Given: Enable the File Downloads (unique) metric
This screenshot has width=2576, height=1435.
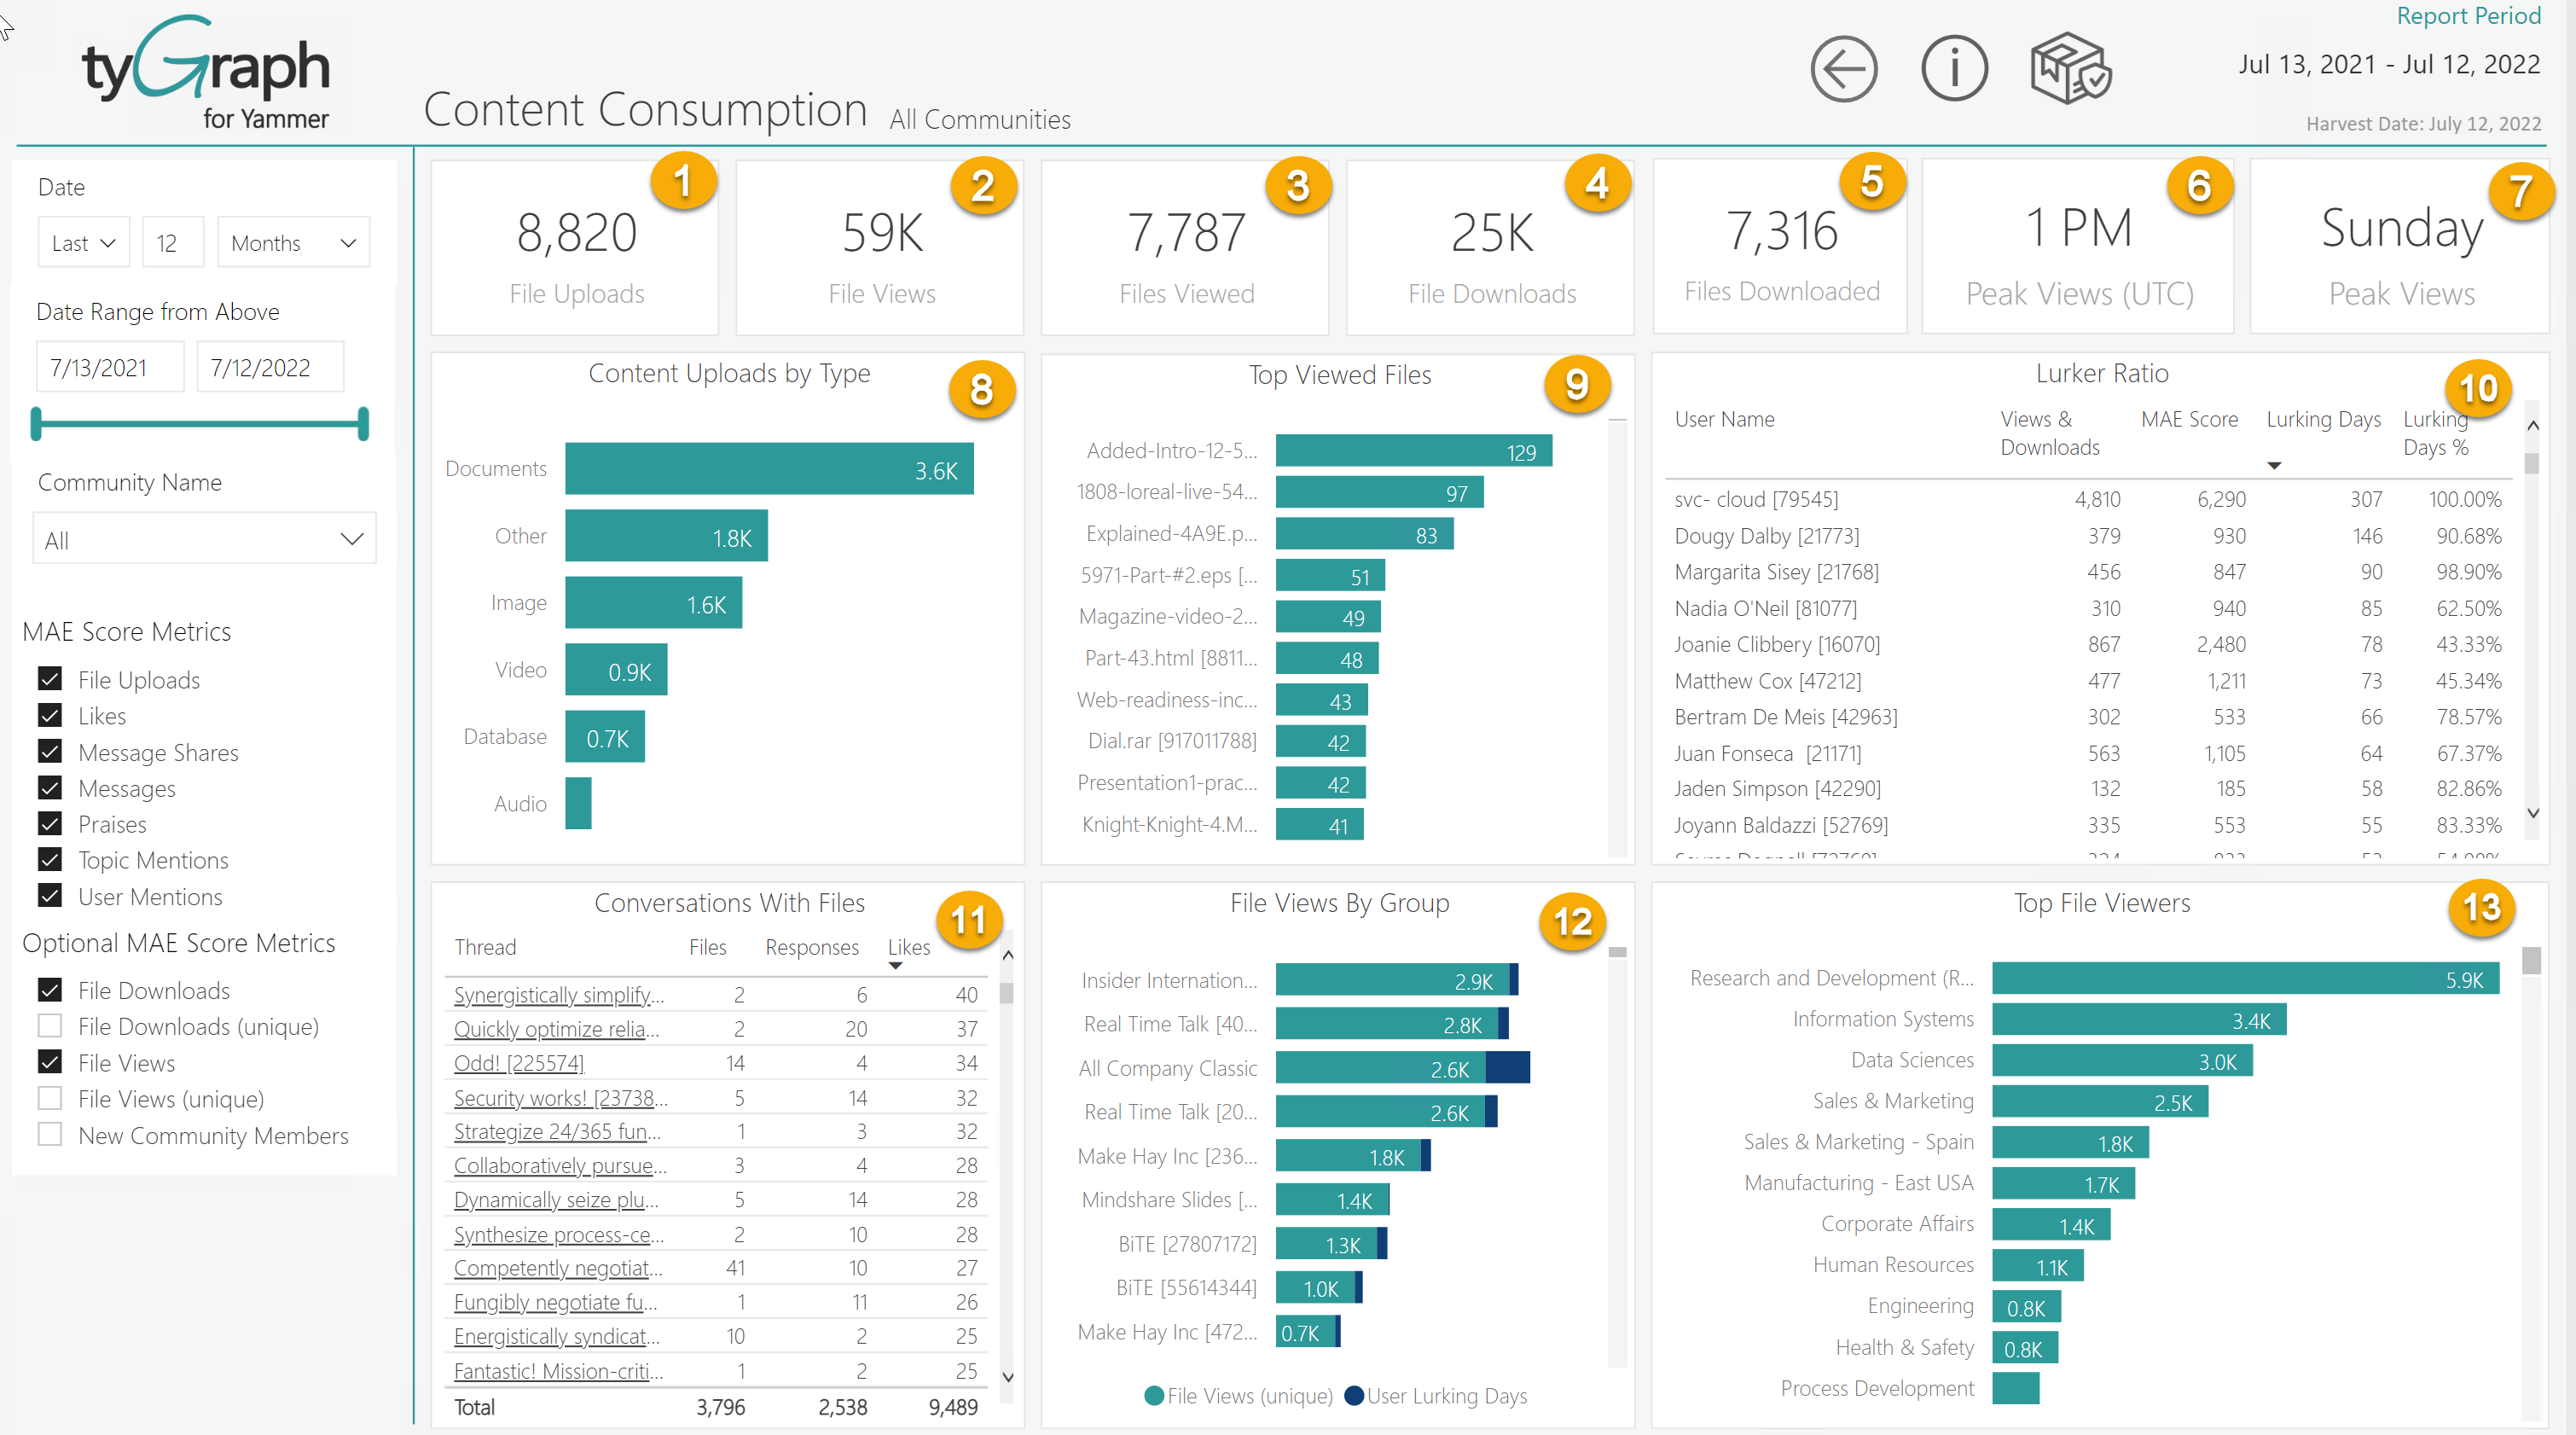Looking at the screenshot, I should pos(49,1025).
